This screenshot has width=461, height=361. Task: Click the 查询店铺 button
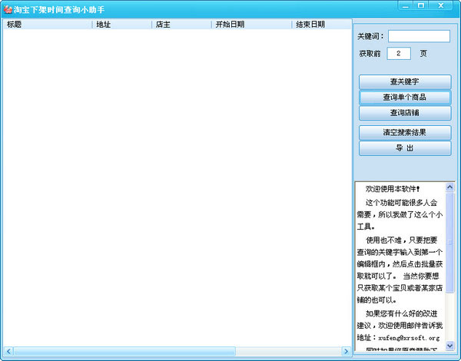point(405,113)
